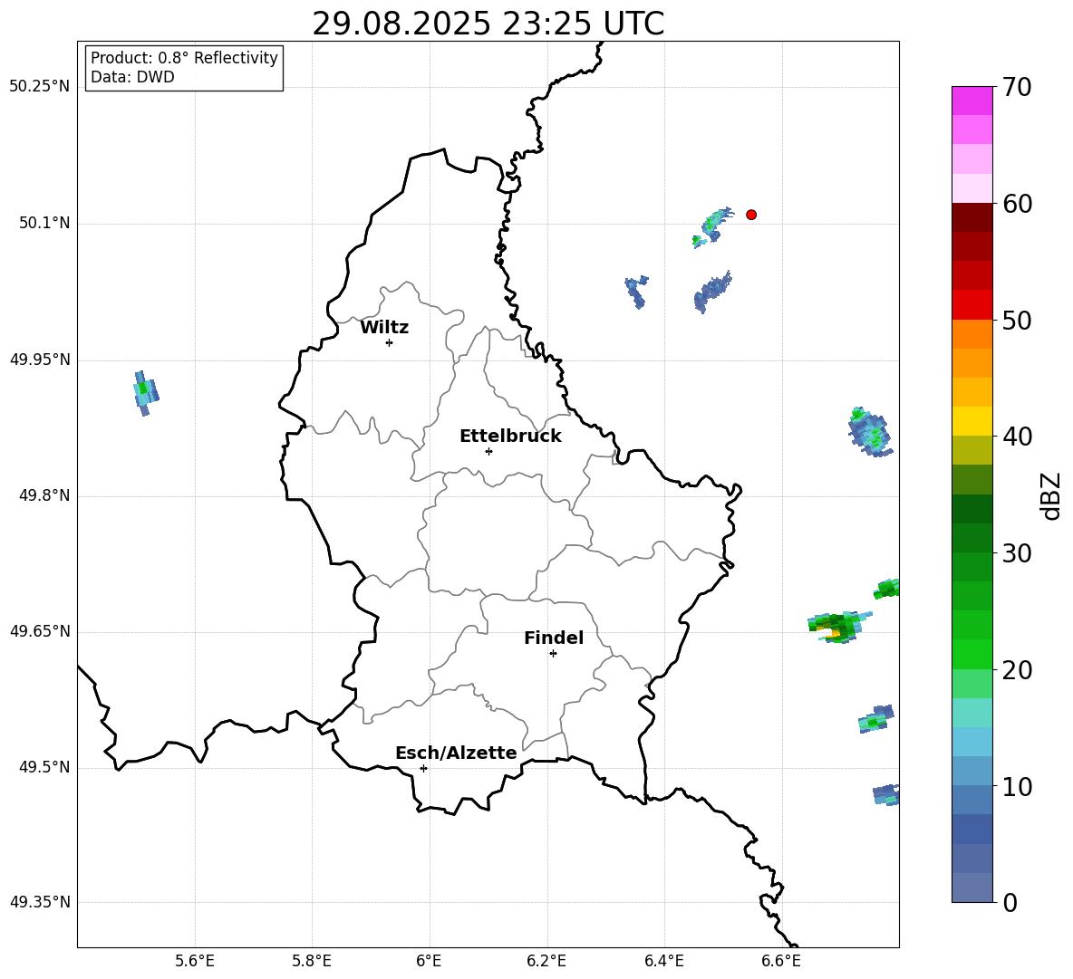Click the Wiltz city label
Image resolution: width=1073 pixels, height=979 pixels.
click(x=384, y=328)
